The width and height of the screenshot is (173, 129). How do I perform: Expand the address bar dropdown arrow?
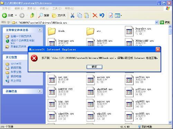tap(156, 22)
